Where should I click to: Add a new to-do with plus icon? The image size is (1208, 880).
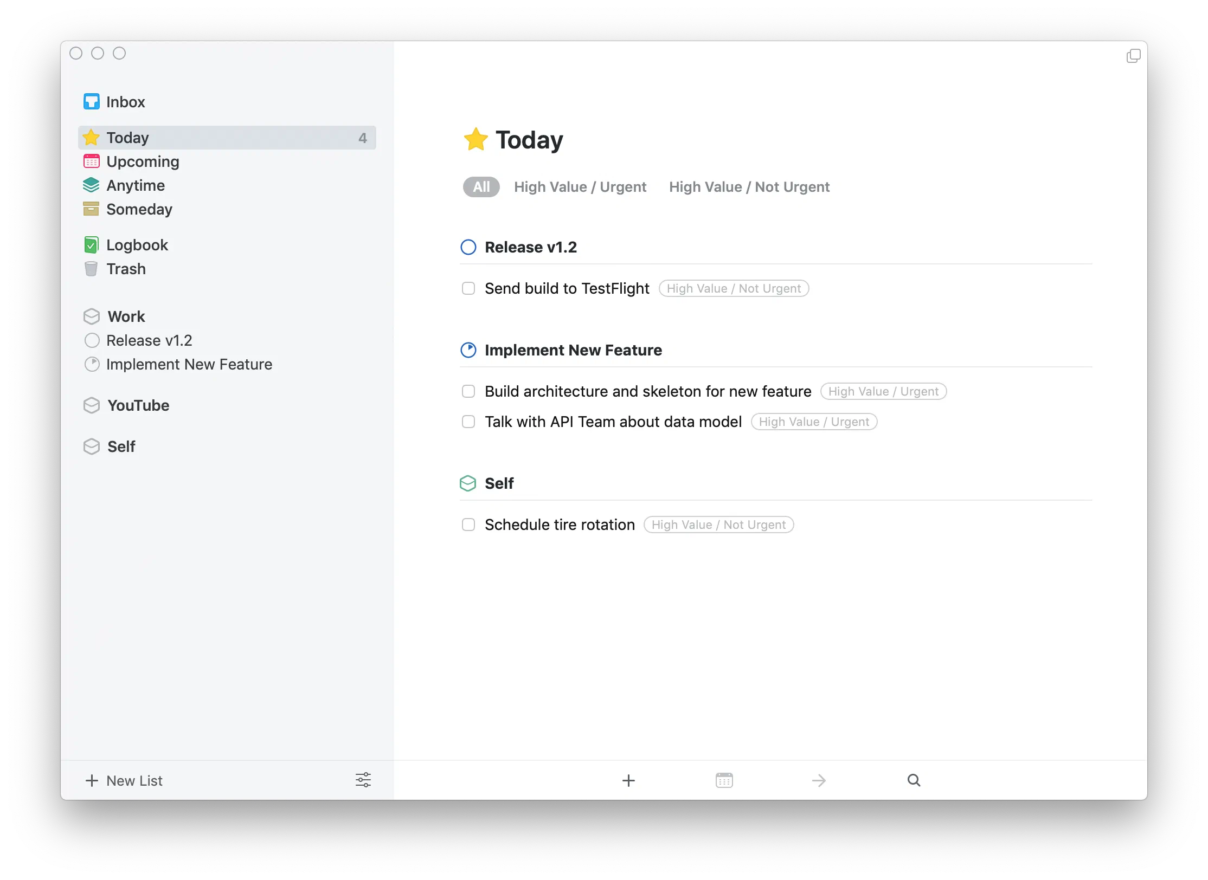point(628,780)
